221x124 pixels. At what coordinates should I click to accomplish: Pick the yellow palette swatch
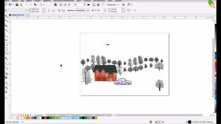click(25, 118)
